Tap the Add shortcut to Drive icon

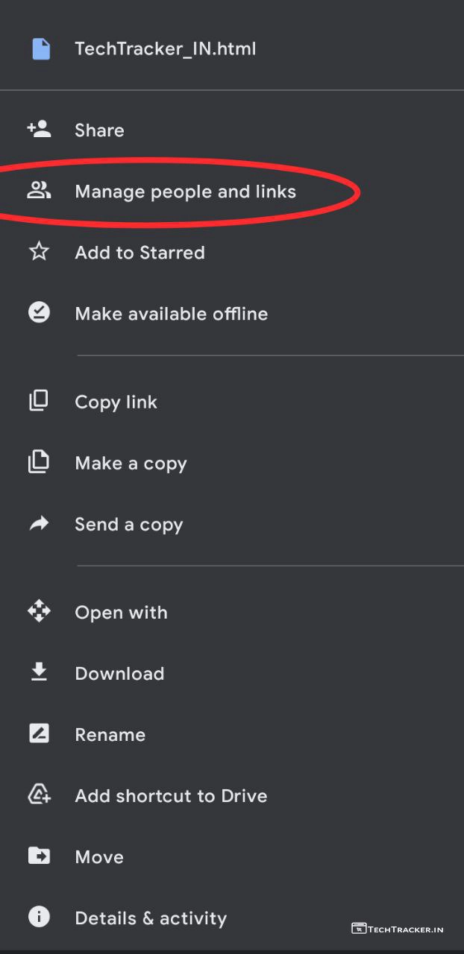click(x=39, y=795)
